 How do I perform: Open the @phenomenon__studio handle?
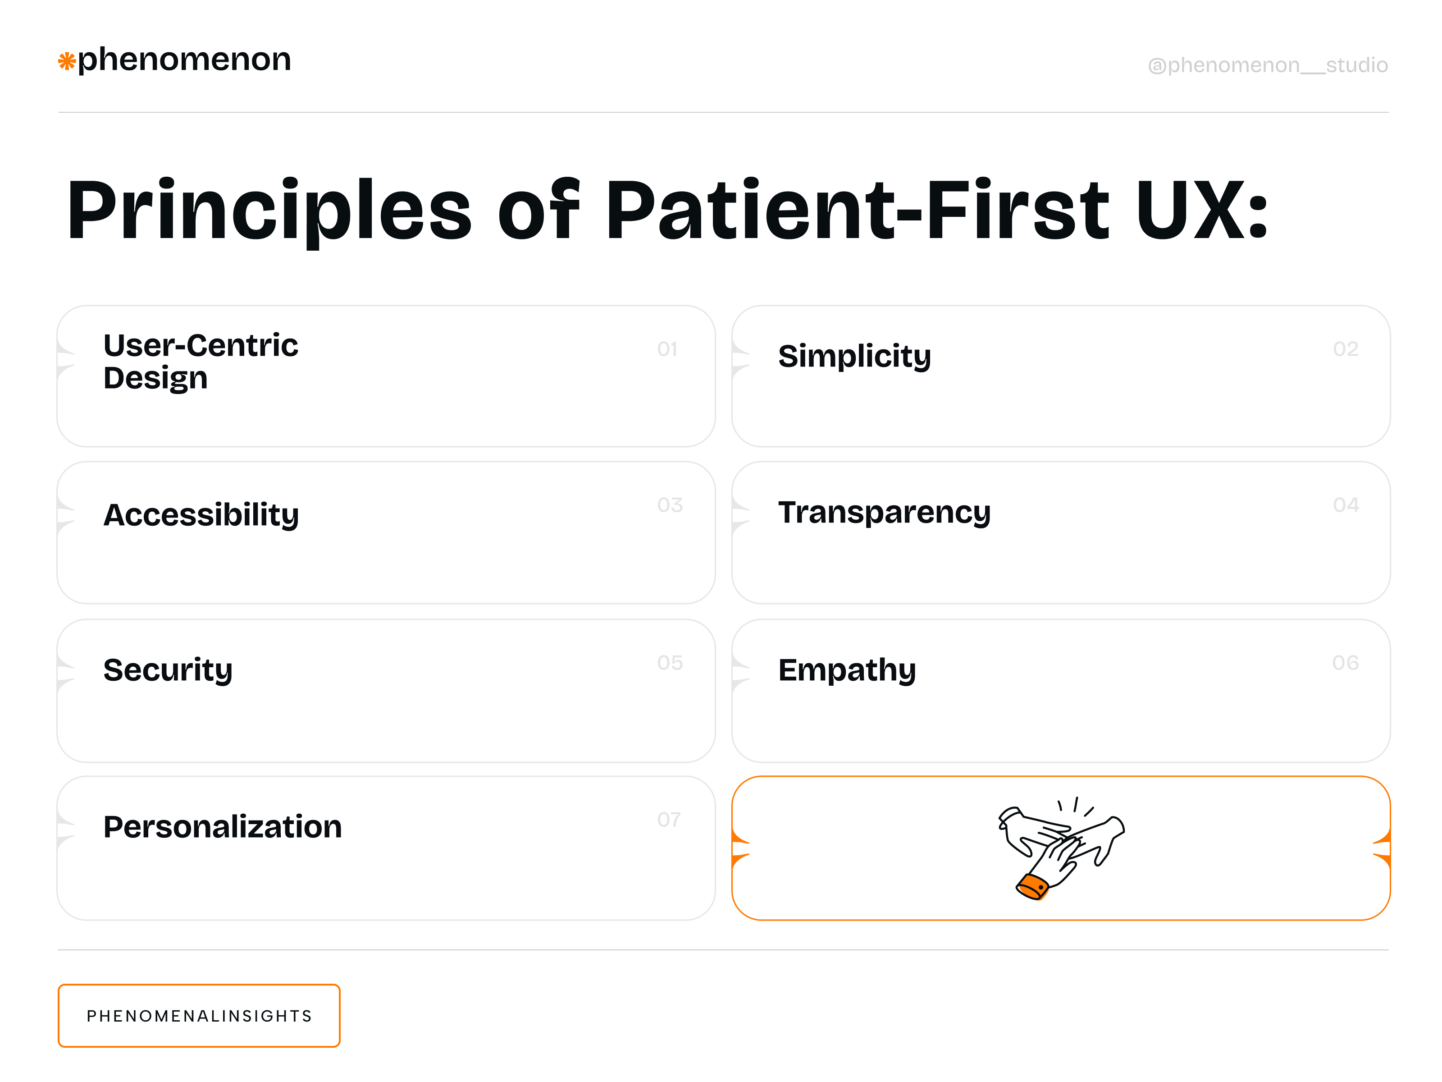point(1267,65)
